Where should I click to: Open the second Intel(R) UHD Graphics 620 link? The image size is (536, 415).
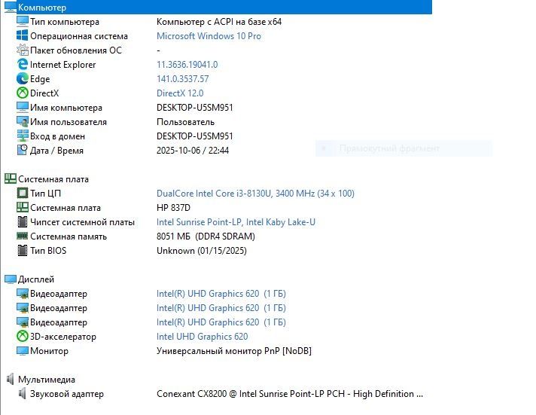pos(221,308)
